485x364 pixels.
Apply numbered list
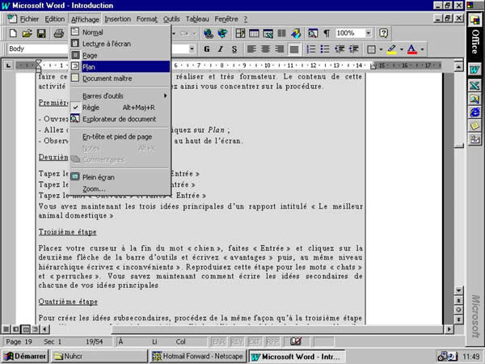pos(310,49)
